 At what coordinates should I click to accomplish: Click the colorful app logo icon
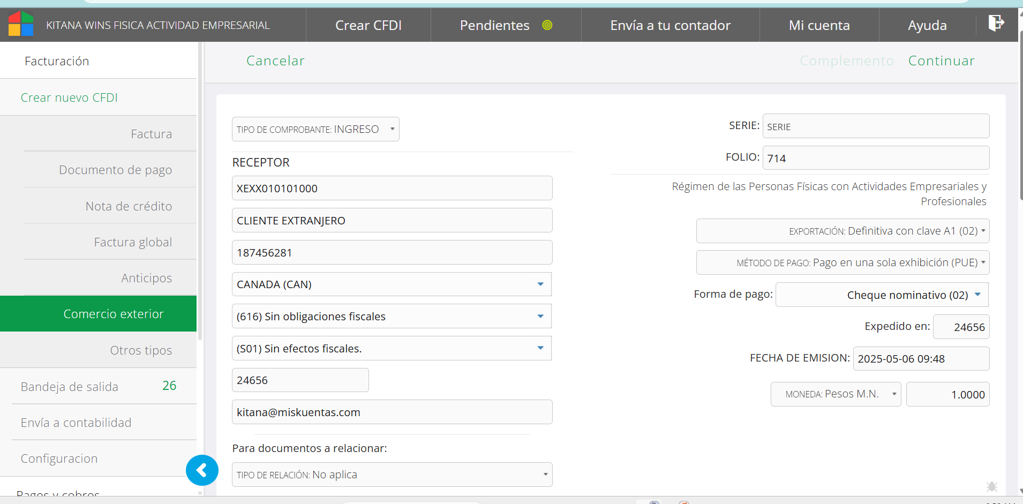click(x=21, y=24)
